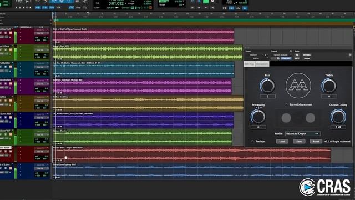Click the Output Ceiling knob
This screenshot has height=200, width=355.
pos(338,117)
